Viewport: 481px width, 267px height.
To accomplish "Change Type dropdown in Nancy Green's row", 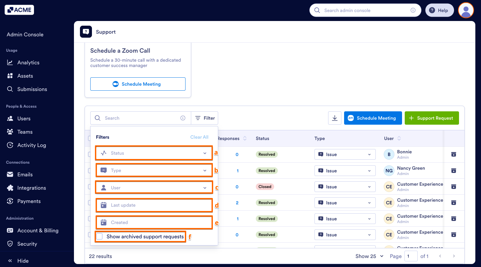I will tap(345, 171).
